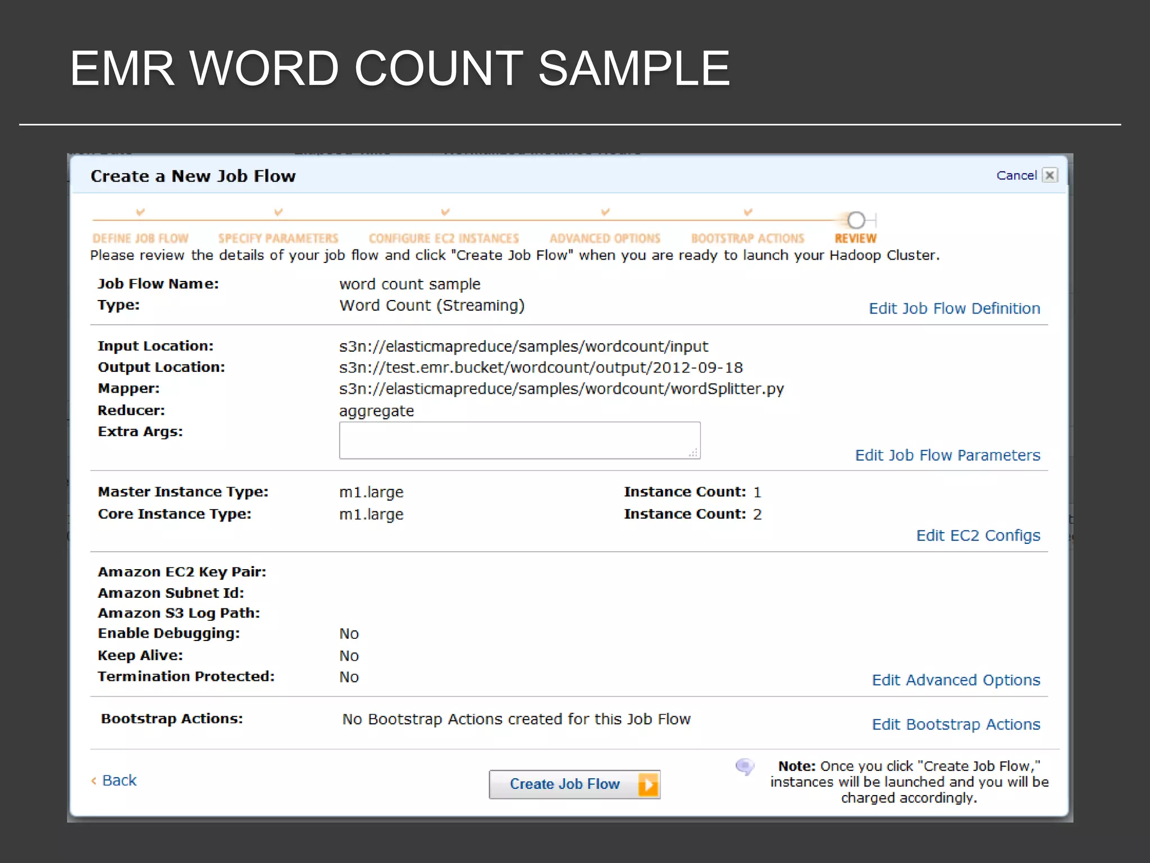Open Edit Job Flow Definition link
Image resolution: width=1150 pixels, height=863 pixels.
pos(954,308)
